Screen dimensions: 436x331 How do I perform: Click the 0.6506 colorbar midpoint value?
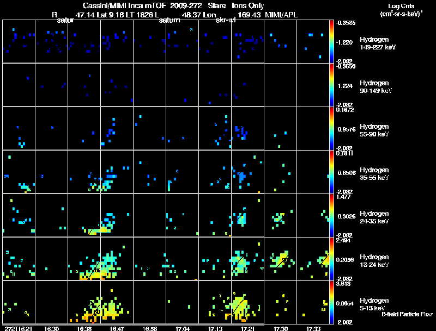coord(347,173)
